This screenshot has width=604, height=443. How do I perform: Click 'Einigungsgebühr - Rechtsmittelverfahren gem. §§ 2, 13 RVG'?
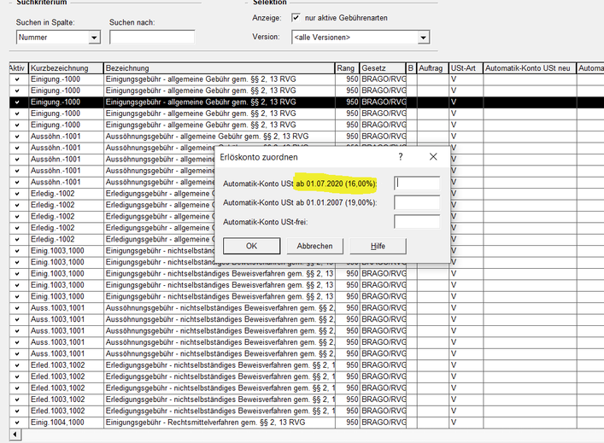[205, 423]
